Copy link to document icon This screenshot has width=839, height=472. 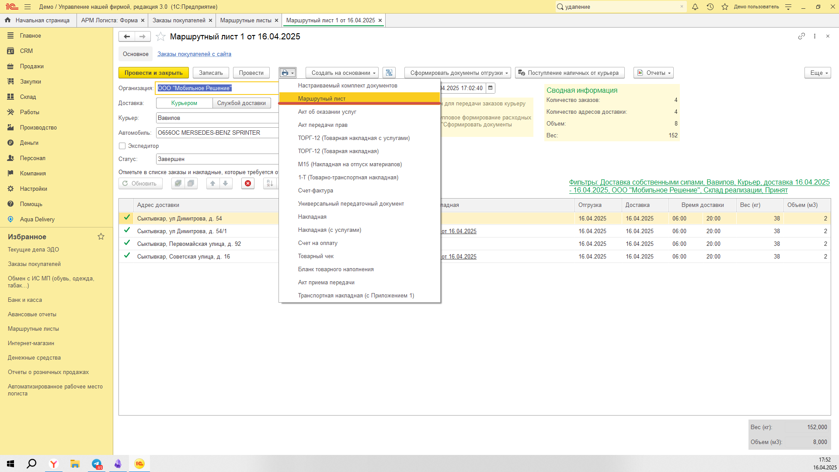click(801, 36)
